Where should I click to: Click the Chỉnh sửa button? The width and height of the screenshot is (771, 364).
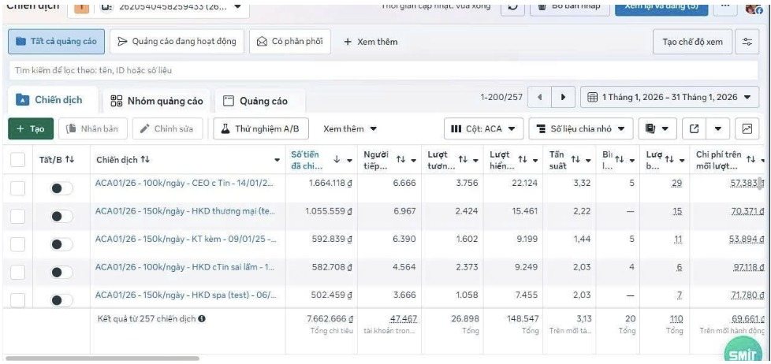167,128
